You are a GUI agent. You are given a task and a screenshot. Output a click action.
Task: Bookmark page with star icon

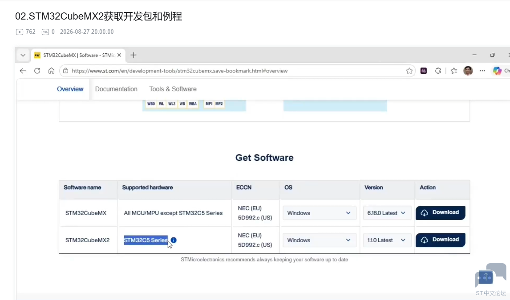pyautogui.click(x=409, y=71)
